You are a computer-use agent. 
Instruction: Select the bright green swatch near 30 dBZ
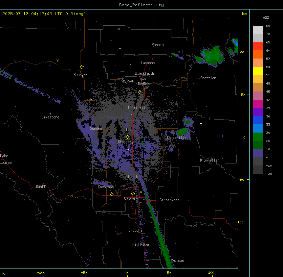click(x=258, y=137)
